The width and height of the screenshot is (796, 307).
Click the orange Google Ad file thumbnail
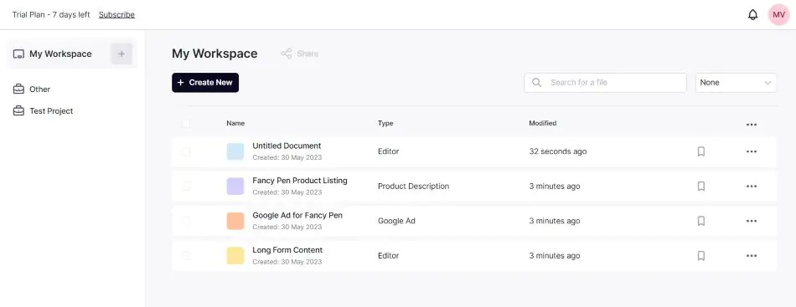[x=235, y=221]
